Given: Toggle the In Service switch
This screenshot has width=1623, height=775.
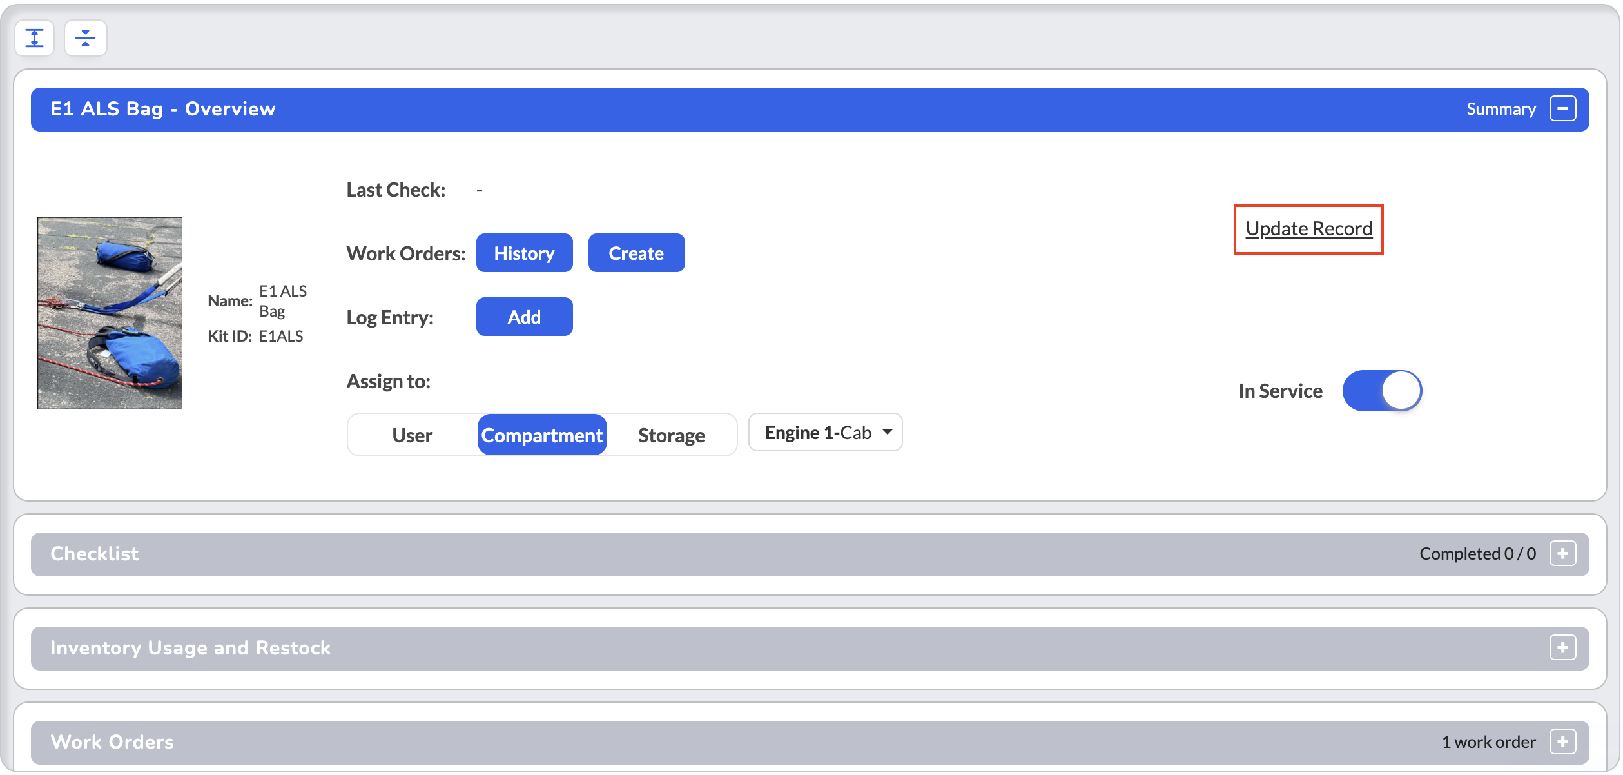Looking at the screenshot, I should 1382,391.
